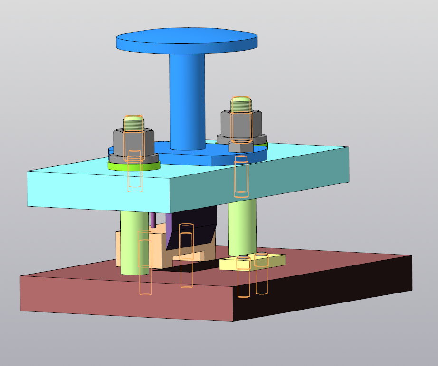This screenshot has width=438, height=366.
Task: Pick the thin purple pin under the plate
Action: coord(153,220)
